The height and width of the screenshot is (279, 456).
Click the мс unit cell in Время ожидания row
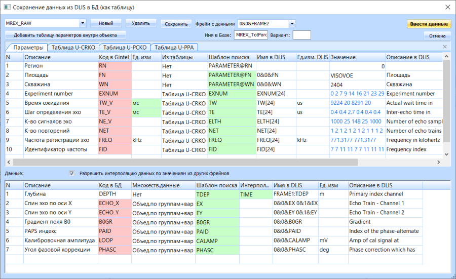point(146,103)
